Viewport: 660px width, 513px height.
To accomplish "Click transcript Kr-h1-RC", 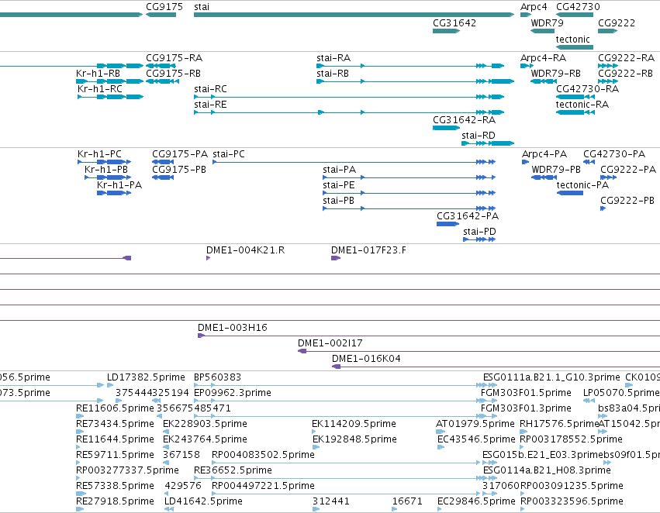I will [110, 97].
